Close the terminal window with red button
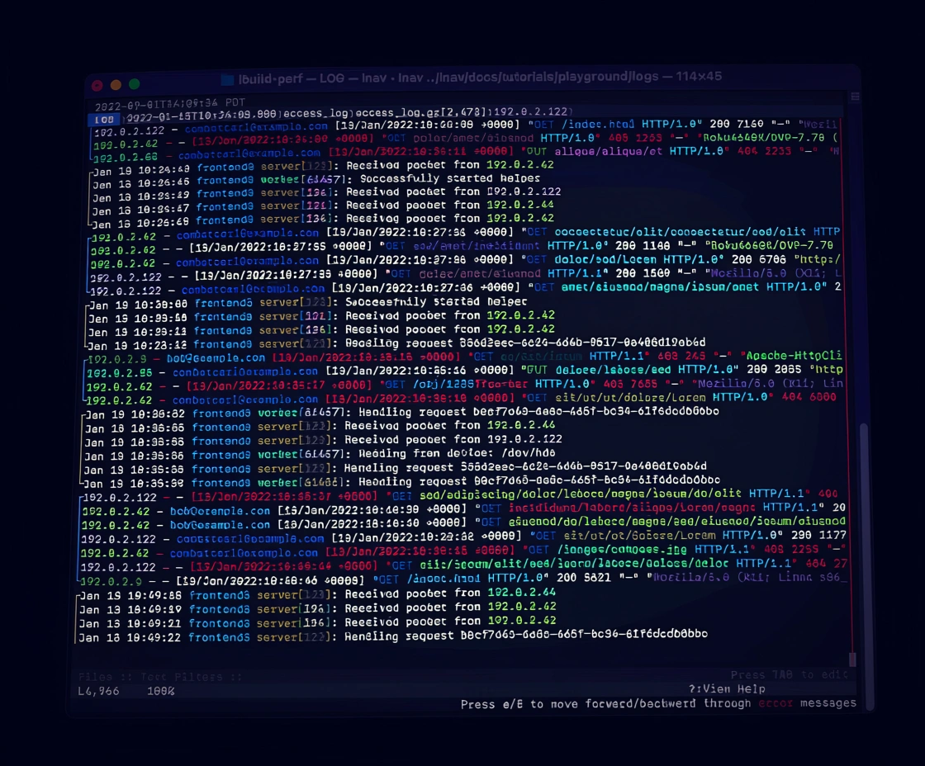The height and width of the screenshot is (766, 925). [x=97, y=84]
